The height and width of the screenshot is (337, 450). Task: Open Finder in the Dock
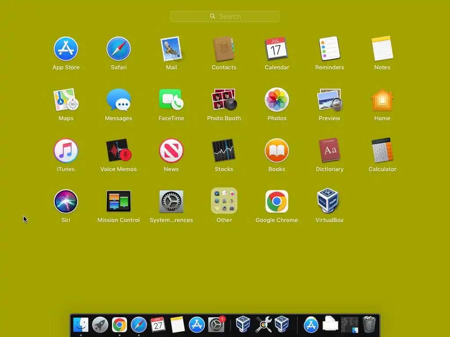click(81, 325)
